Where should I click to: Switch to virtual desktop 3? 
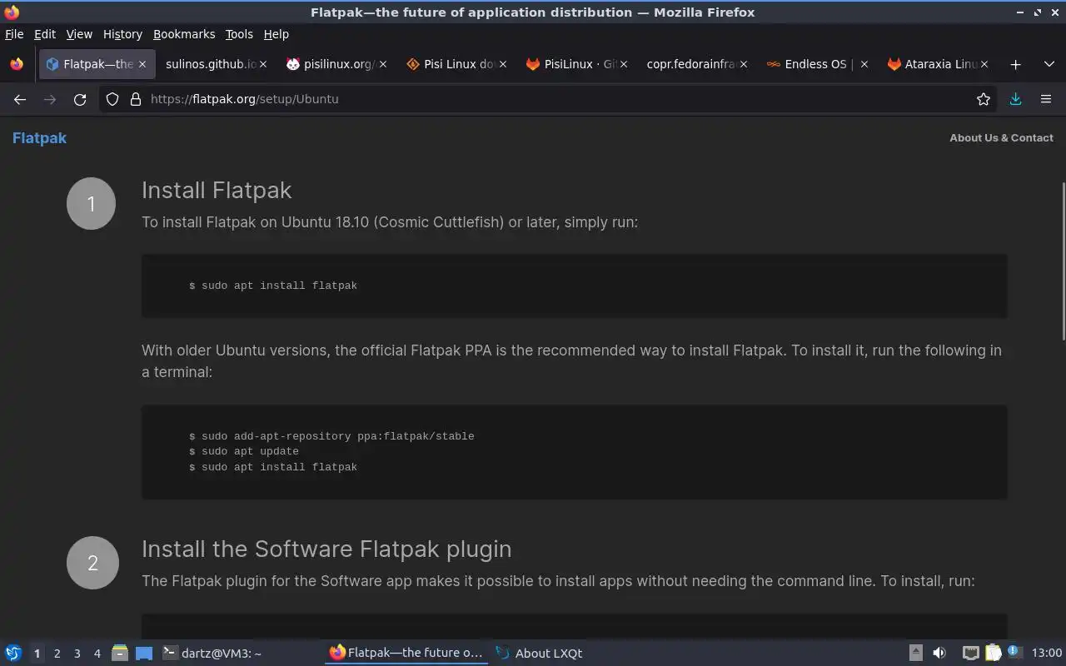click(77, 654)
